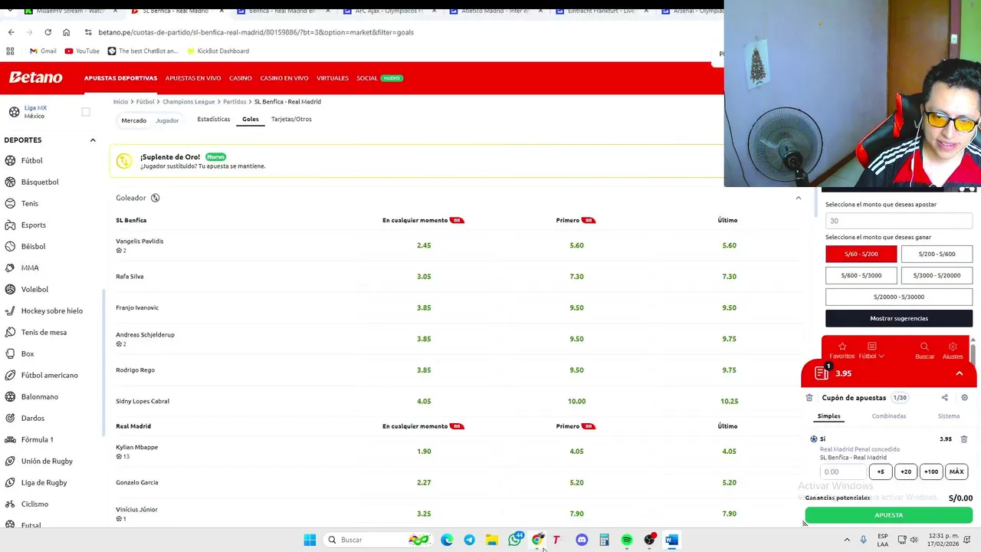The image size is (981, 552).
Task: Share the bet slip
Action: (x=944, y=398)
